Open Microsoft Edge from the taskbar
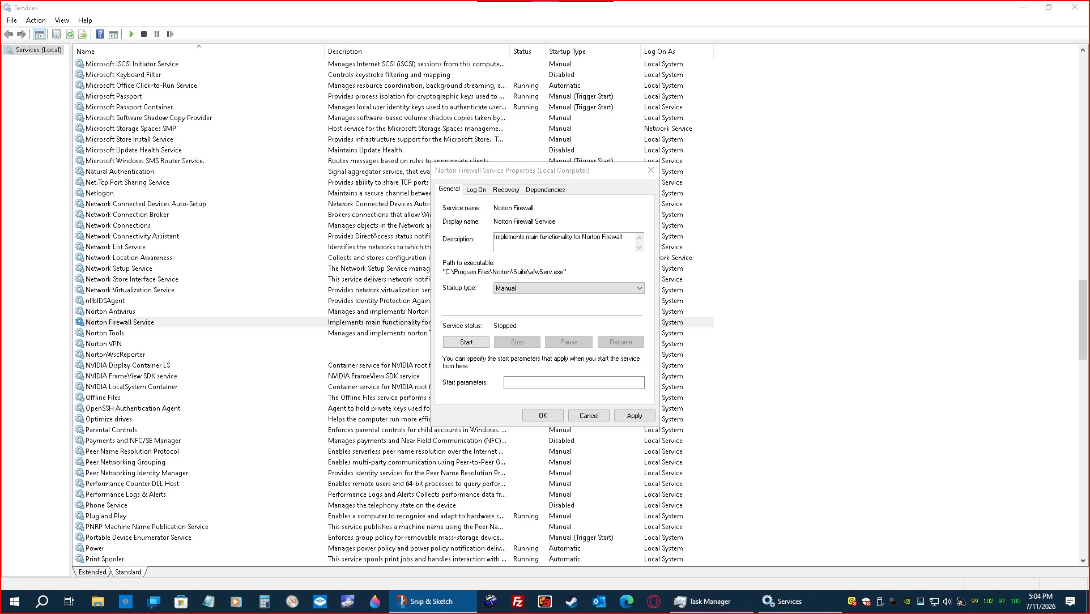The image size is (1090, 614). tap(626, 602)
